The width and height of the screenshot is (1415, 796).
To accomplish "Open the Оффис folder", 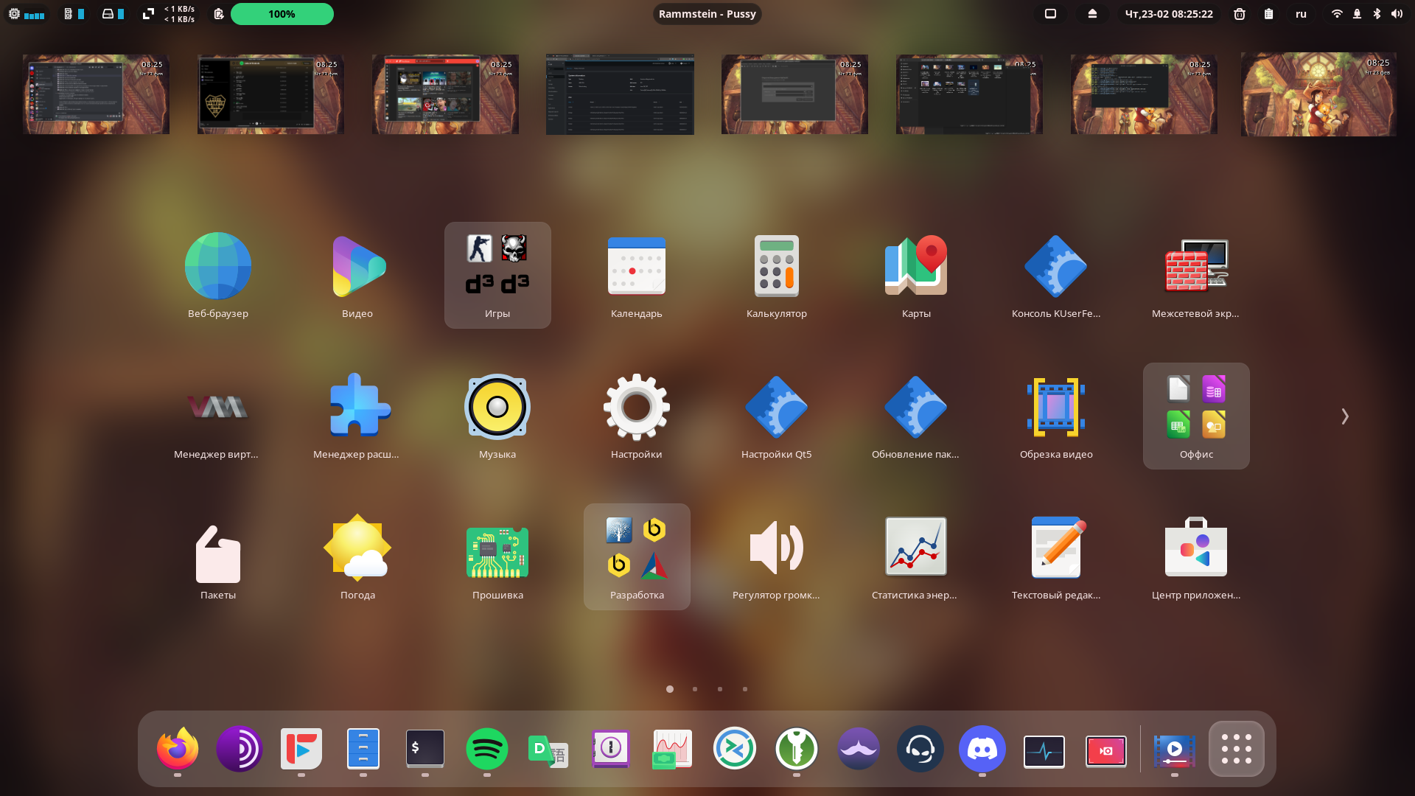I will [1196, 416].
